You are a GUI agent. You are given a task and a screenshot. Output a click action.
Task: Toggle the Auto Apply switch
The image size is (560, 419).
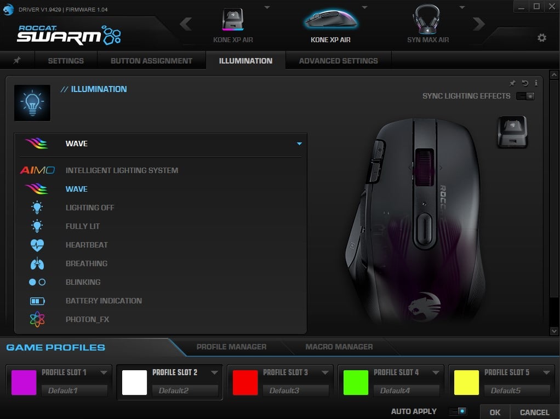coord(457,411)
